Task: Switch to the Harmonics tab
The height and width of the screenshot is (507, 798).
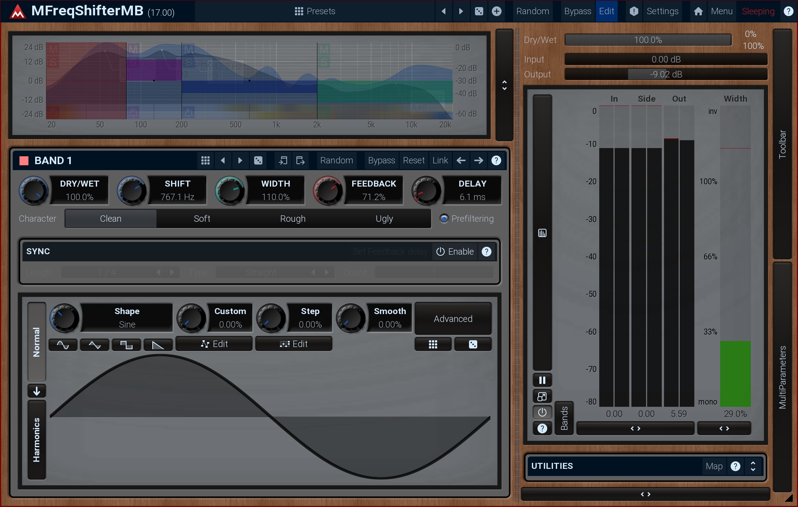Action: [37, 440]
